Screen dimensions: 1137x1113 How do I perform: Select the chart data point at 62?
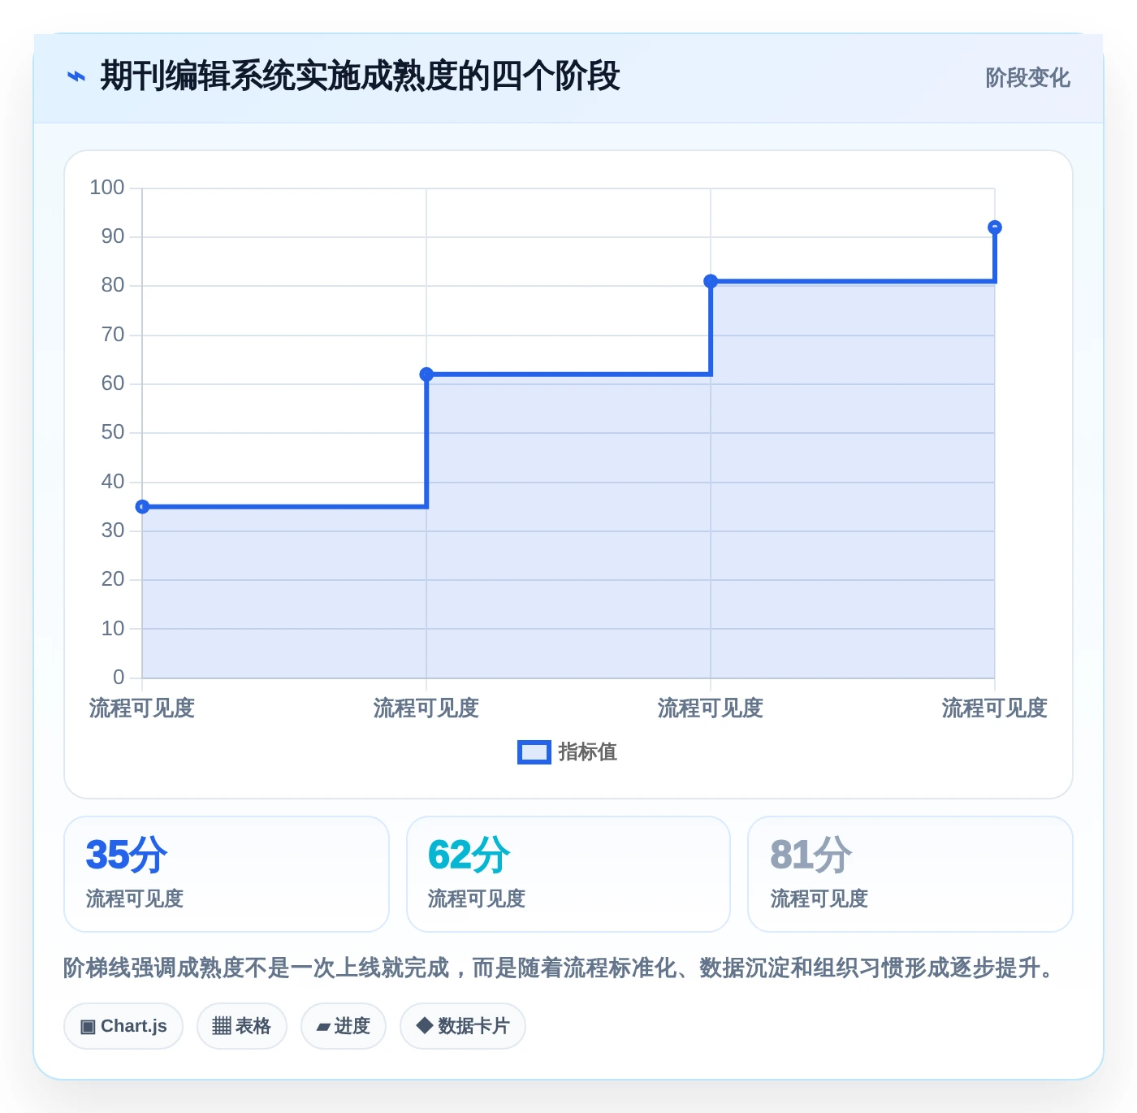[426, 375]
